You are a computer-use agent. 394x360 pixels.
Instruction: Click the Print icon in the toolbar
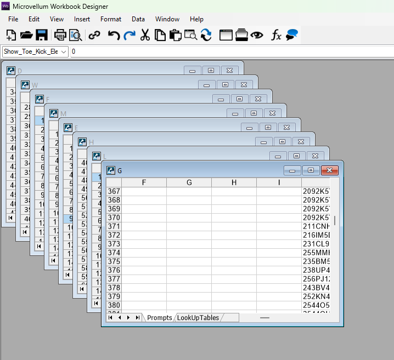click(60, 35)
